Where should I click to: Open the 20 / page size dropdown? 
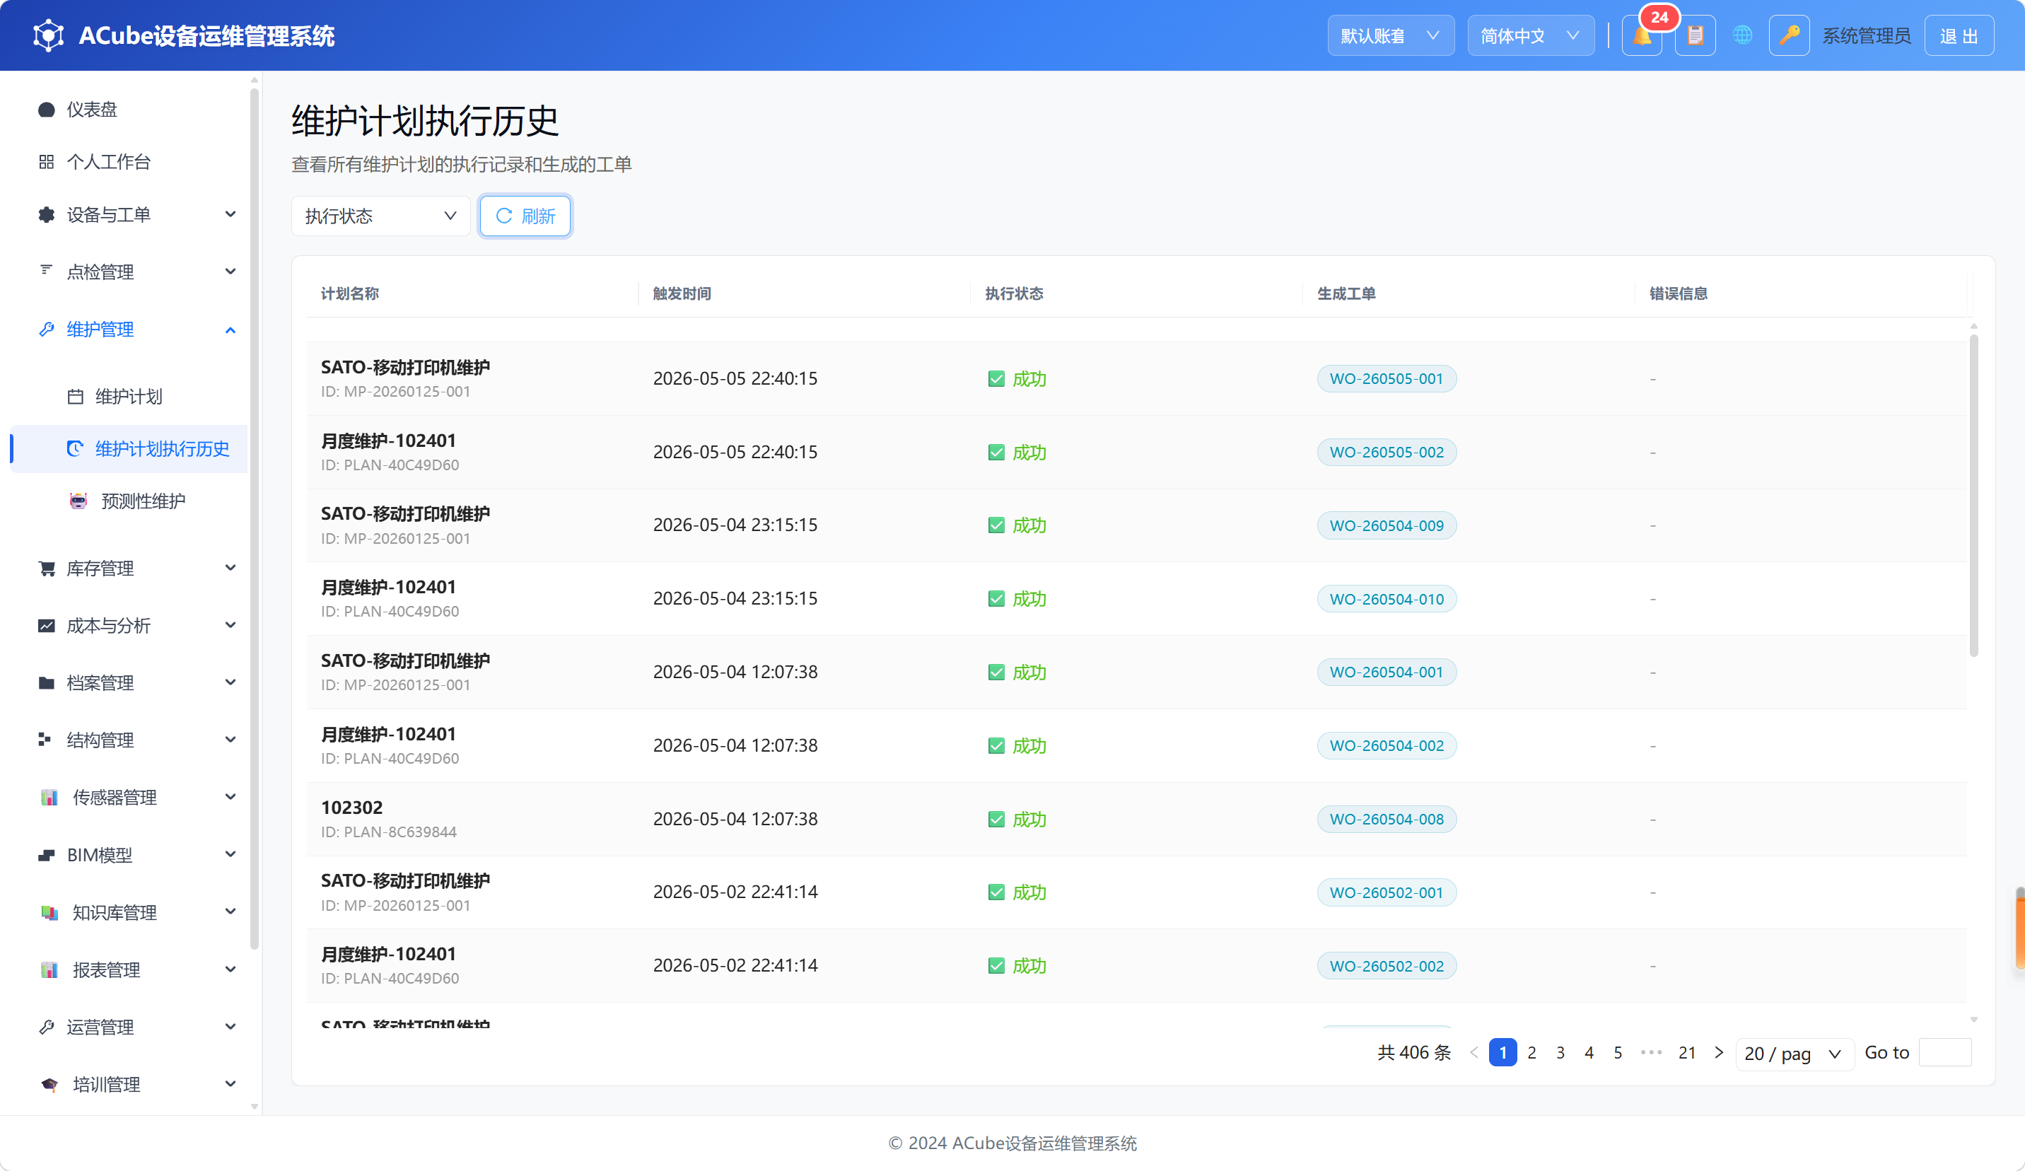click(1794, 1053)
